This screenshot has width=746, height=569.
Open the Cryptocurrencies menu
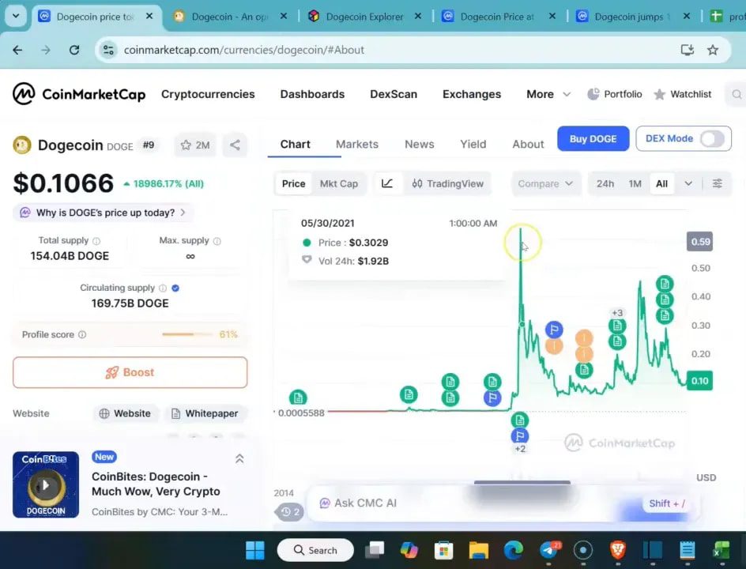tap(208, 94)
